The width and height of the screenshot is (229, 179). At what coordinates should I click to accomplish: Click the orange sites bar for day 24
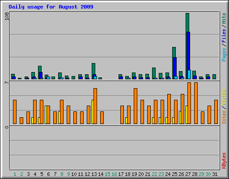click(169, 109)
